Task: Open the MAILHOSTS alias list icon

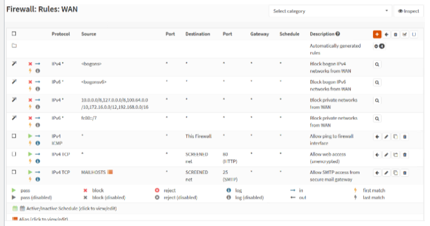Action: [x=110, y=172]
